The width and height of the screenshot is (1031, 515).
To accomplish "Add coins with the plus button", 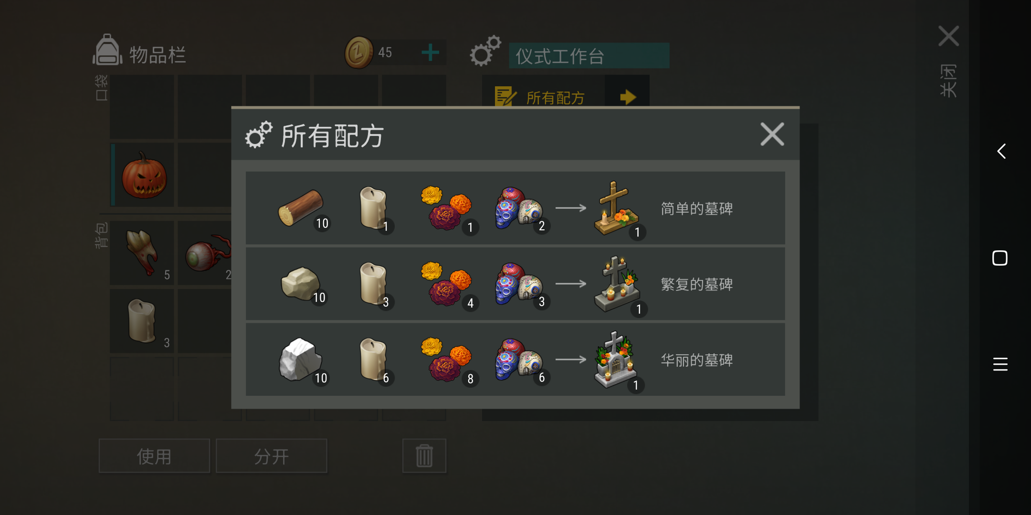I will coord(431,52).
